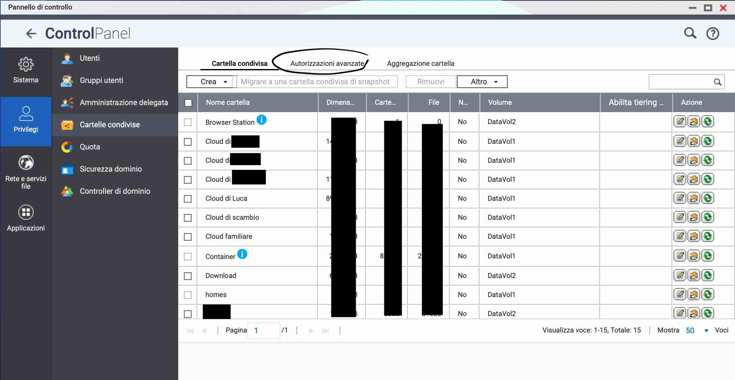Expand the Crea dropdown button

click(x=211, y=82)
